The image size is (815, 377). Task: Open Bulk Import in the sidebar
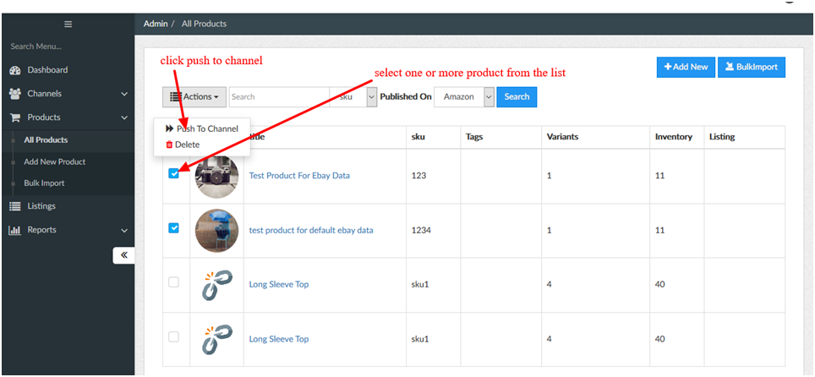coord(44,183)
